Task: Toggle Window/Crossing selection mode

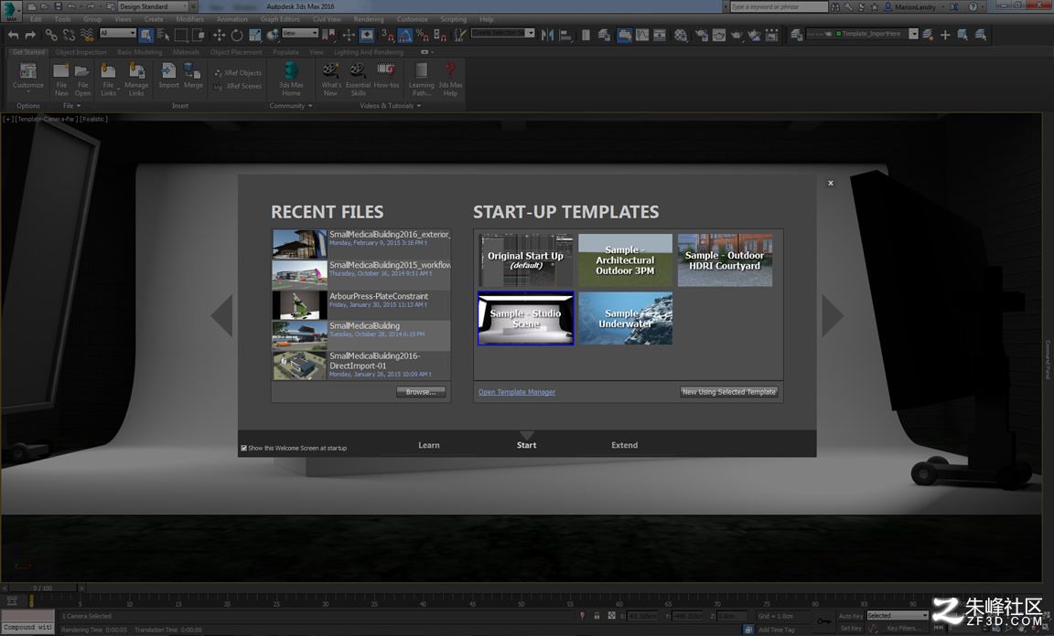Action: [199, 35]
